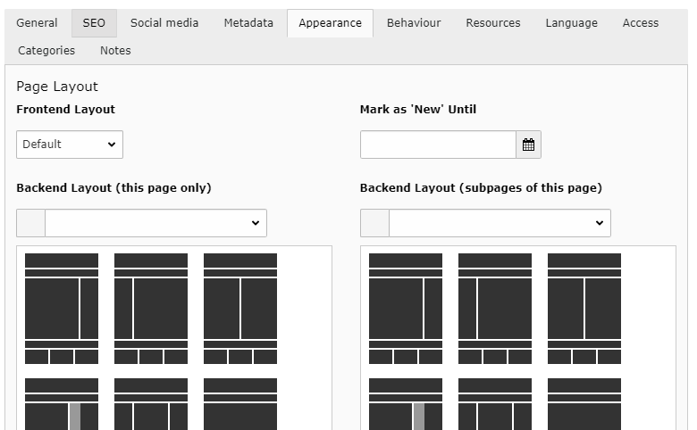The width and height of the screenshot is (697, 430).
Task: Choose right-sidebar layout thumbnail for this page
Action: pos(62,309)
